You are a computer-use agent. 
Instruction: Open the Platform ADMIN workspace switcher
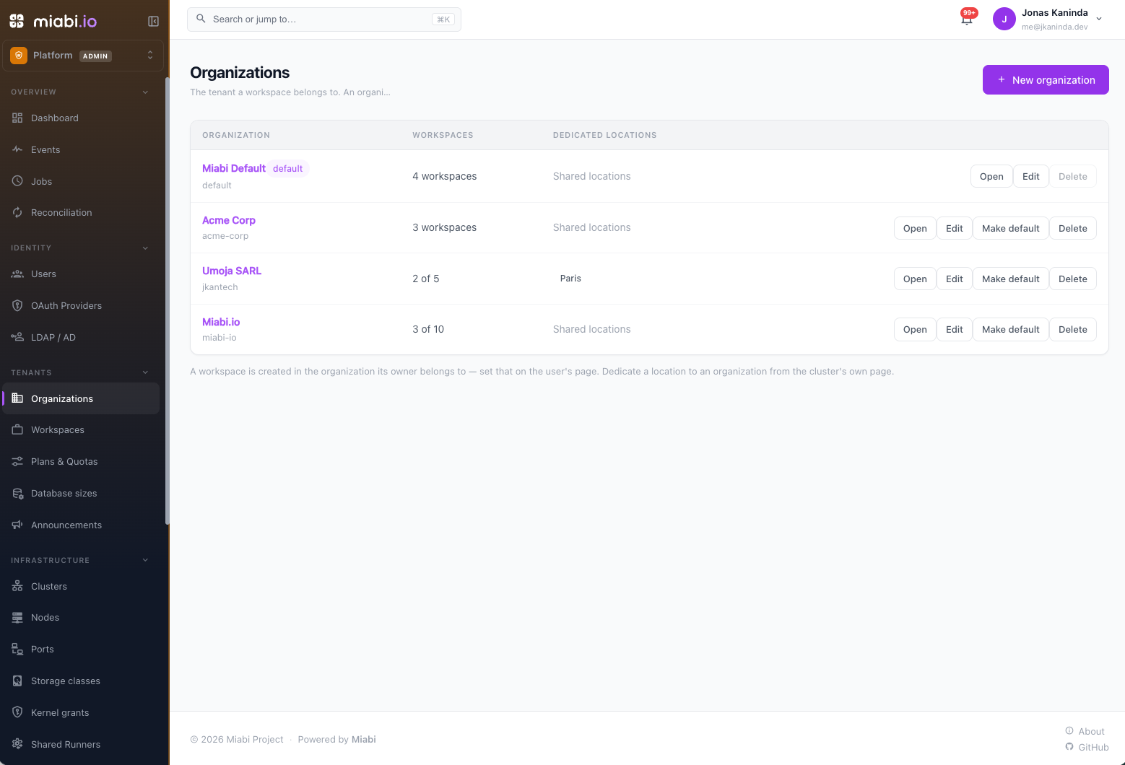pyautogui.click(x=83, y=56)
